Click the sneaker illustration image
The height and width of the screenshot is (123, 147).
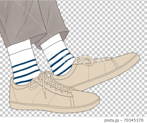pos(73,58)
